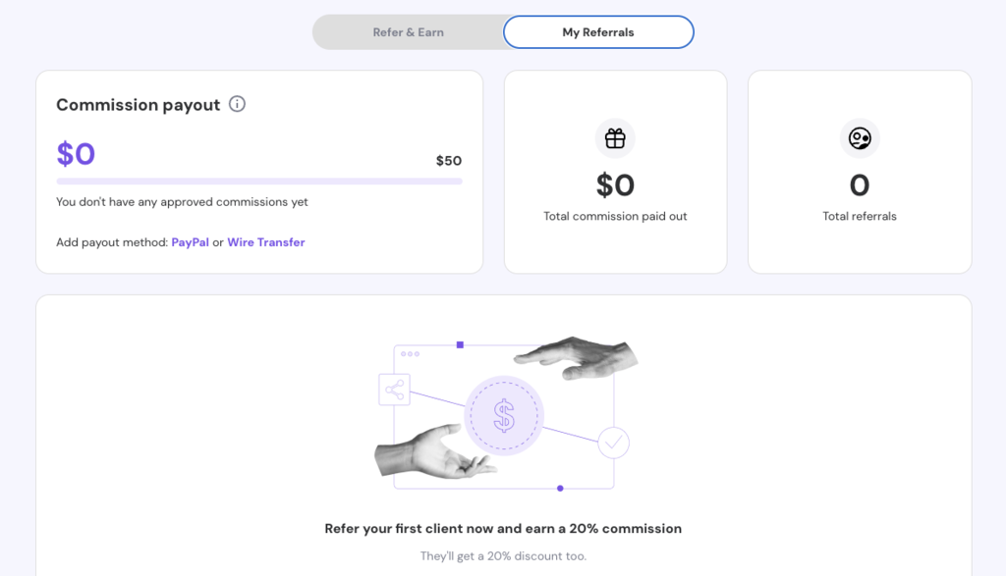Click the face icon above Total referrals

pyautogui.click(x=860, y=137)
